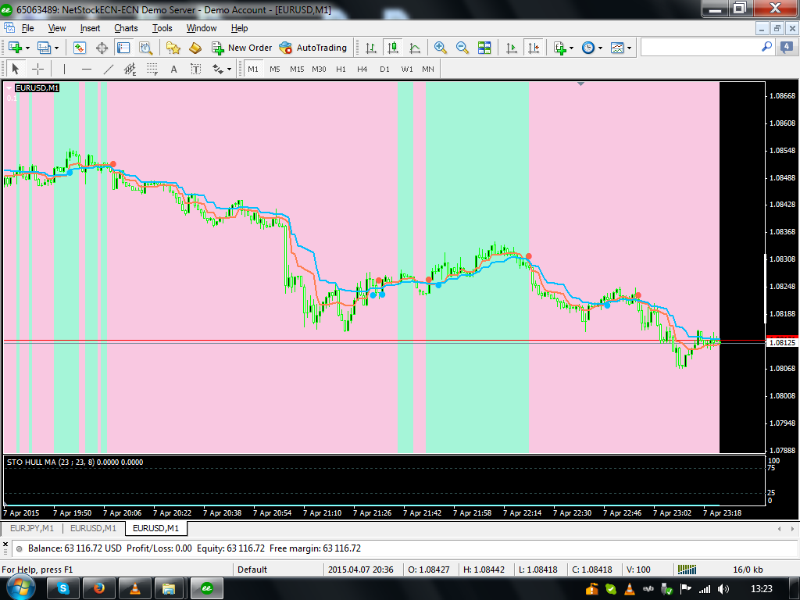Toggle the Data Window crosshair icon
This screenshot has width=800, height=600.
pos(102,48)
